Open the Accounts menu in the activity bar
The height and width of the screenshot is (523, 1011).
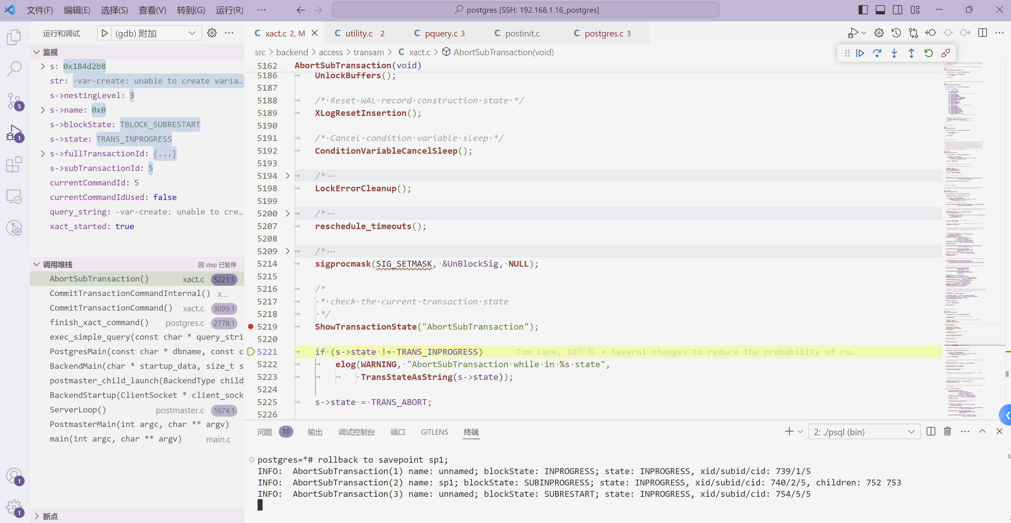[14, 476]
